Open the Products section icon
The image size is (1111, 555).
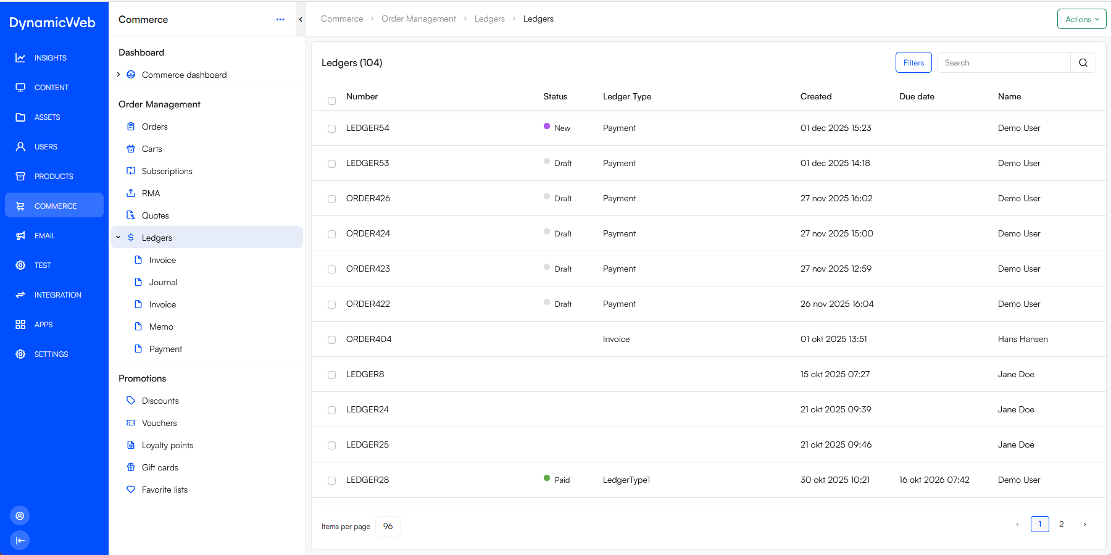coord(20,177)
